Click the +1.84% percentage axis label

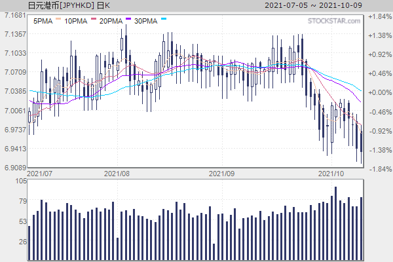(379, 15)
